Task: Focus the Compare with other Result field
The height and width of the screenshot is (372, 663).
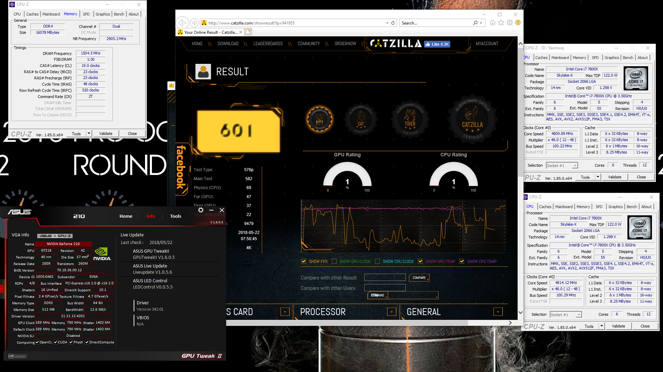Action: 385,277
